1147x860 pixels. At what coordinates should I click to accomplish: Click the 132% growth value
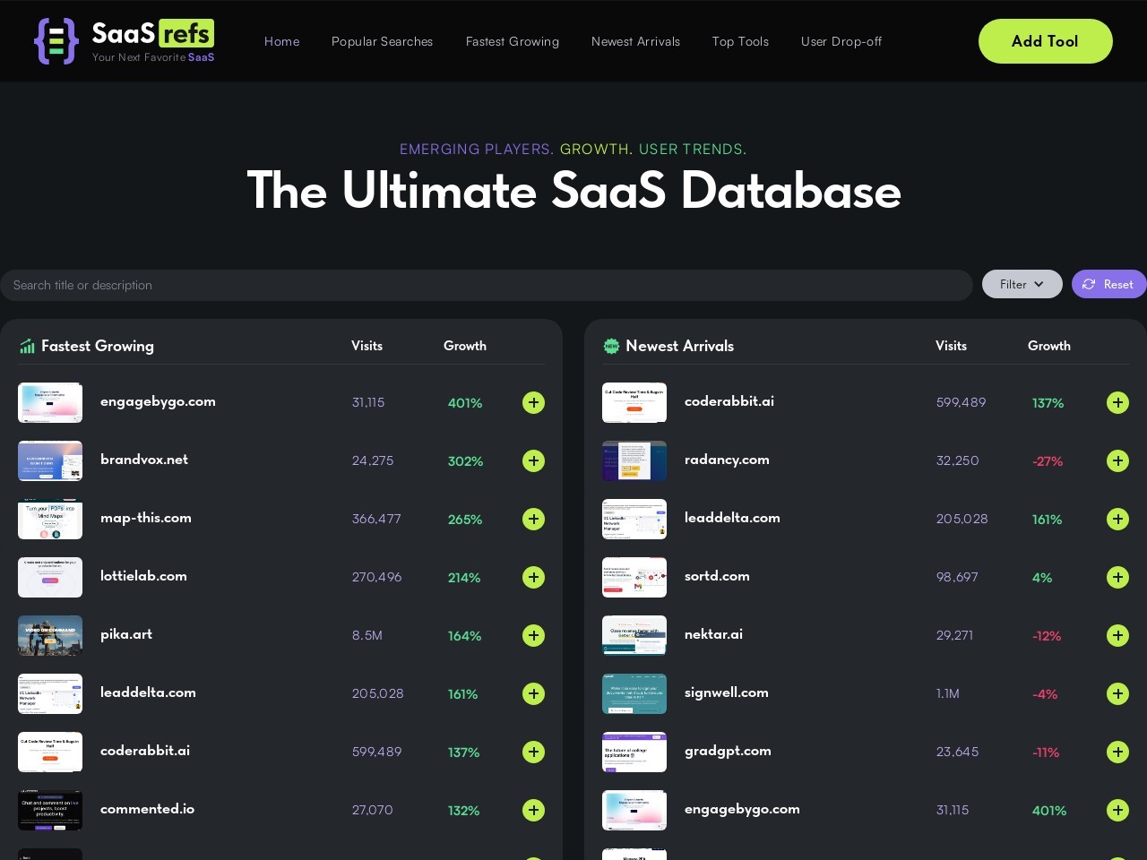464,811
